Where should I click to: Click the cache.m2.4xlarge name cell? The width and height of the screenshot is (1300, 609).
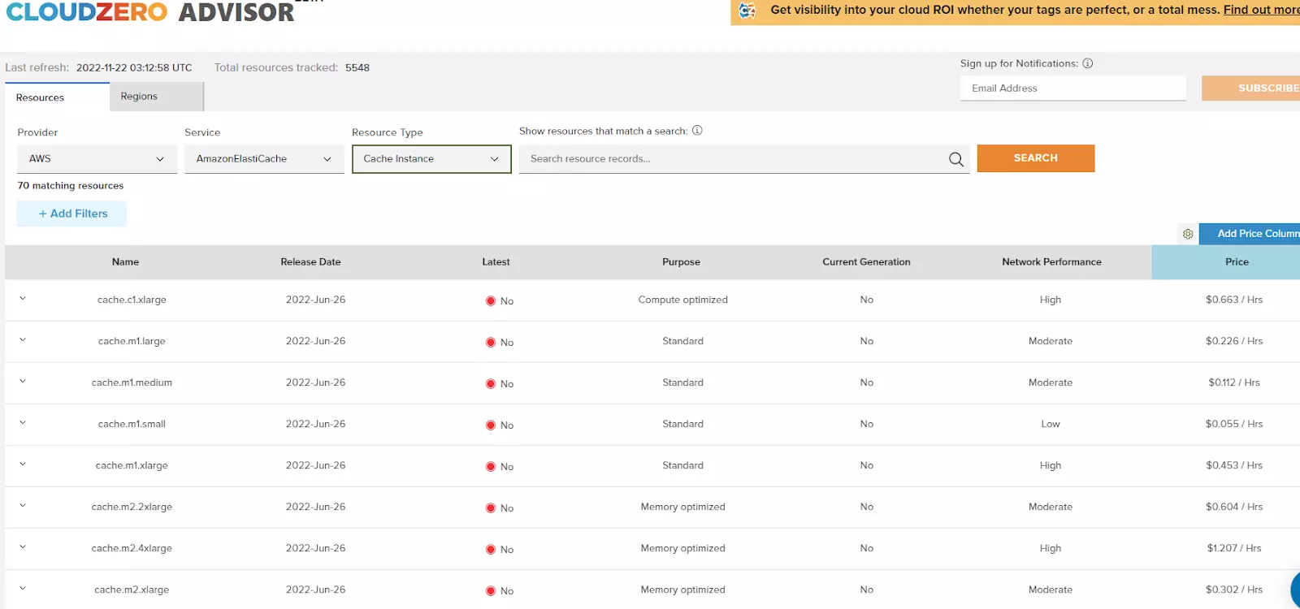coord(132,548)
